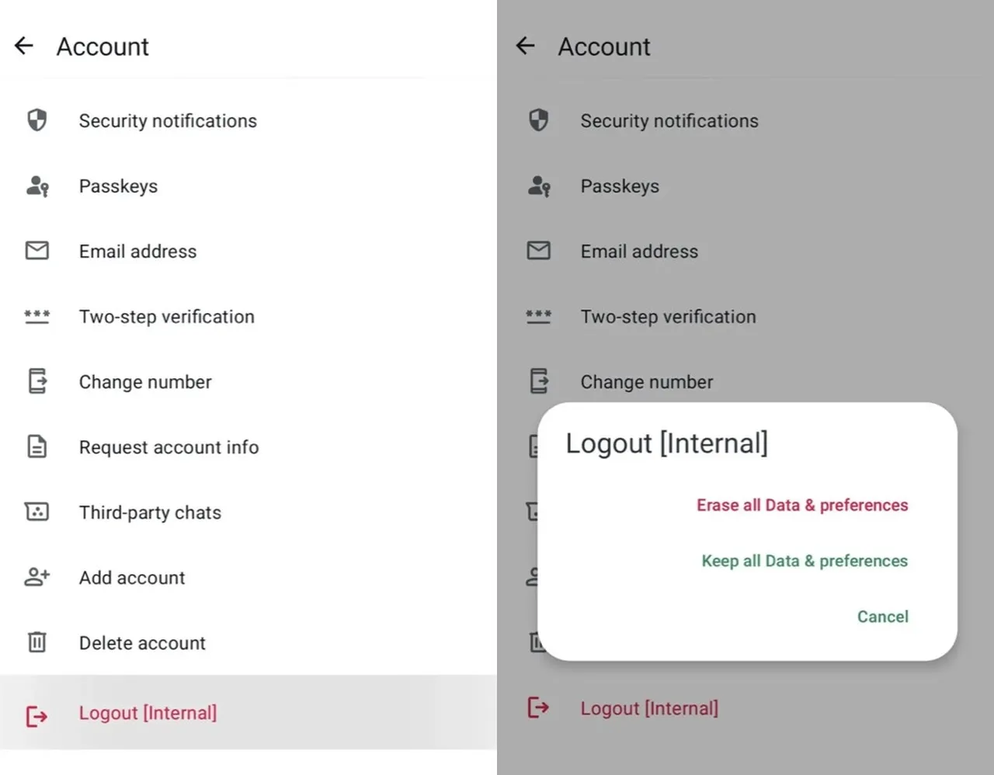The image size is (994, 775).
Task: Click the person-plus icon beside Add account
Action: click(x=37, y=577)
